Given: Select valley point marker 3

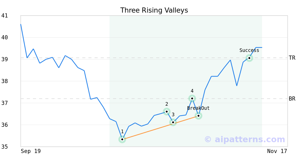Looking at the screenshot, I should click(x=173, y=122).
